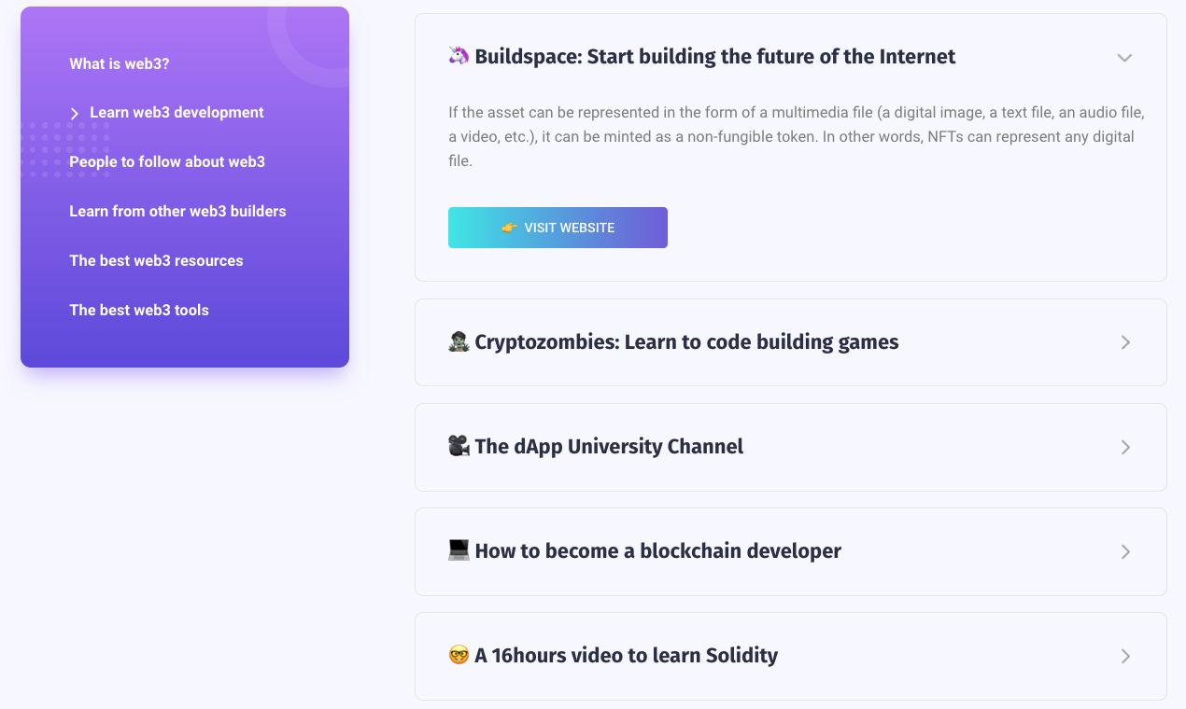
Task: Select The best web3 tools menu item
Action: 138,310
